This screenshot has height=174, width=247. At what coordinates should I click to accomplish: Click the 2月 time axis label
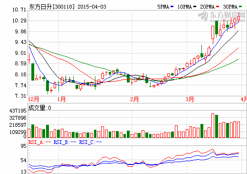tap(134, 100)
